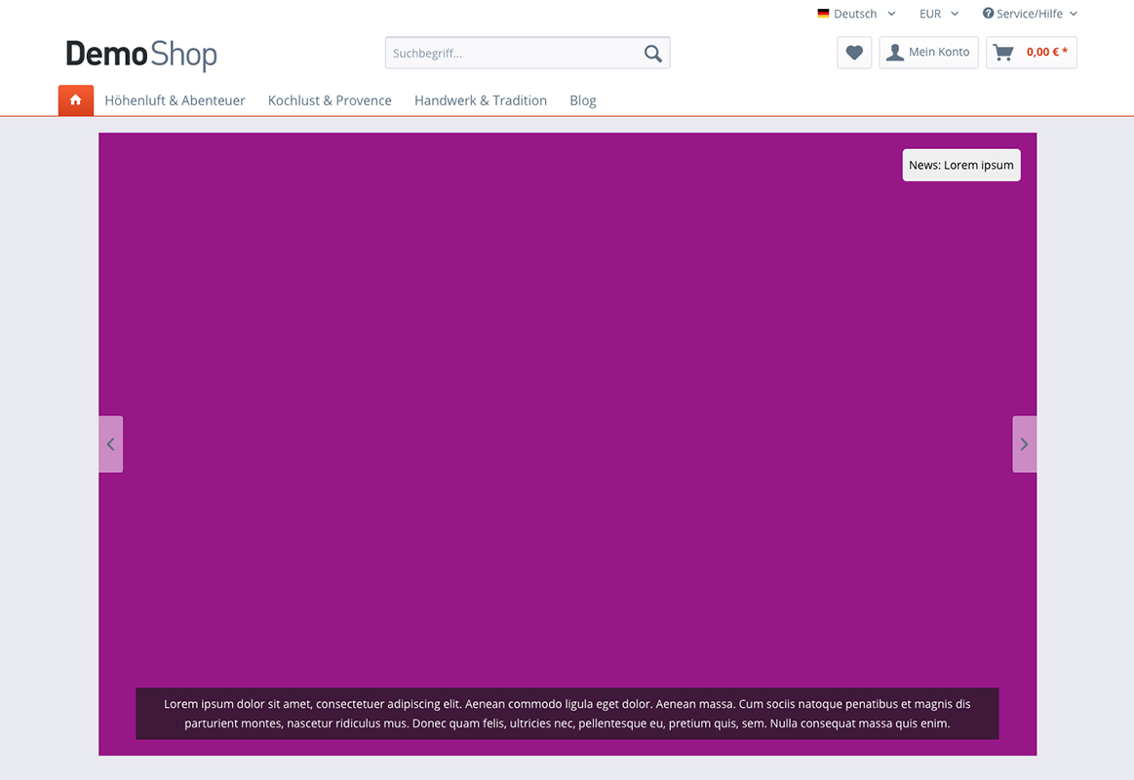The height and width of the screenshot is (780, 1134).
Task: Click the News: Lorem ipsum label
Action: 961,165
